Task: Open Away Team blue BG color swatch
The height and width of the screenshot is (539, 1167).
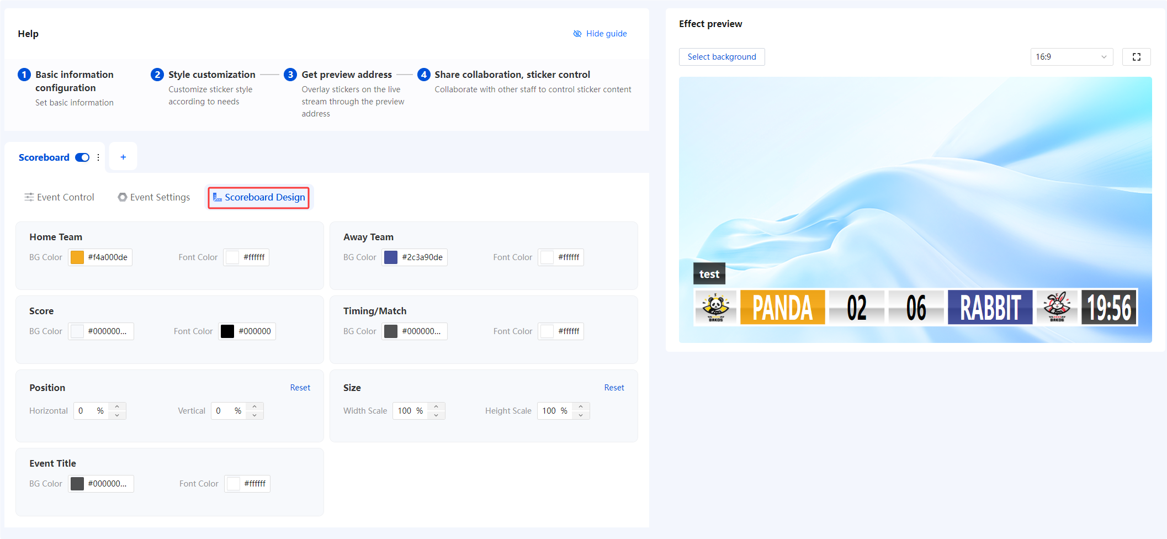Action: [391, 257]
